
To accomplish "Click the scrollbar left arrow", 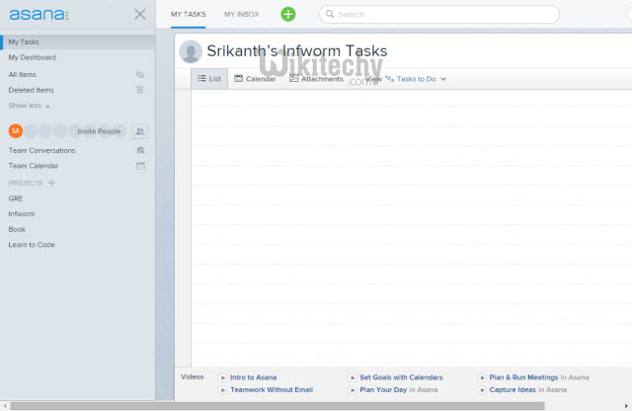I will (5, 406).
